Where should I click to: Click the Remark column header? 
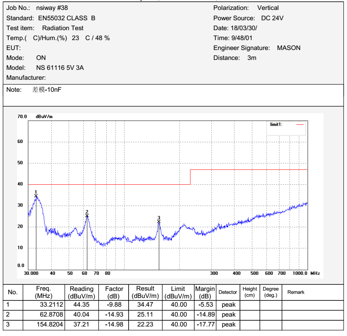pos(296,292)
